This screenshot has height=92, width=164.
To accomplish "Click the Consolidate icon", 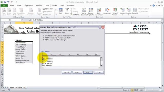I will point(107,11).
